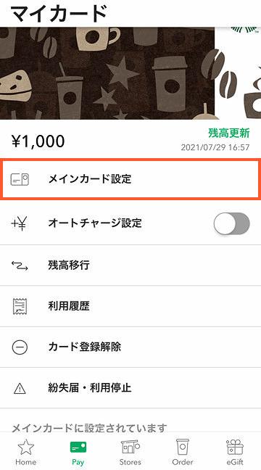Tap the main card setting card icon
The width and height of the screenshot is (261, 470).
pyautogui.click(x=20, y=179)
